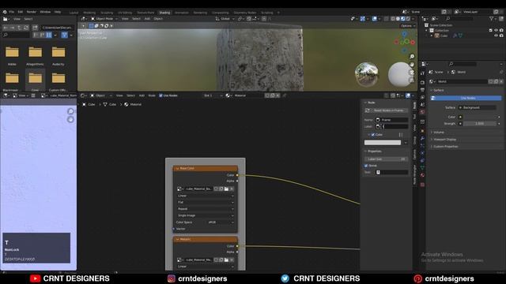Switch to the Shading workspace tab

(164, 13)
